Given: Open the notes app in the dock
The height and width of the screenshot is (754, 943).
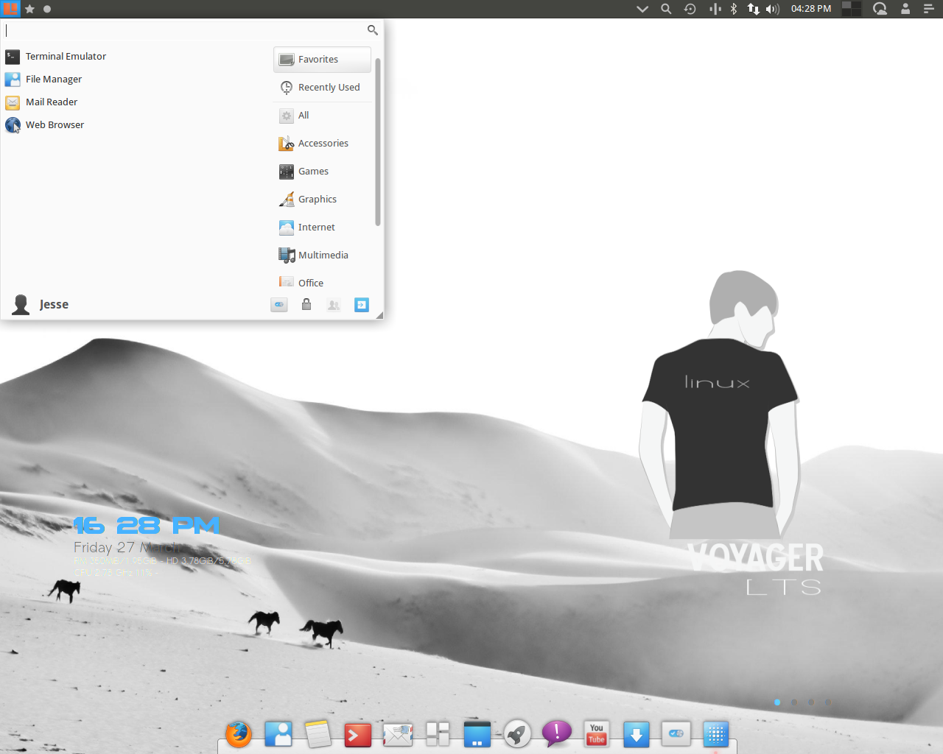Looking at the screenshot, I should 318,734.
